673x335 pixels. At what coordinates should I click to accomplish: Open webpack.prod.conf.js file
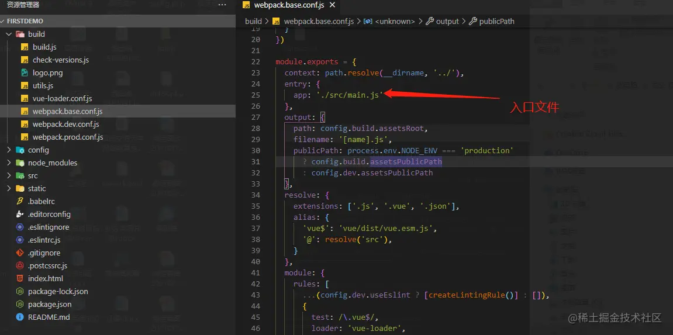68,137
